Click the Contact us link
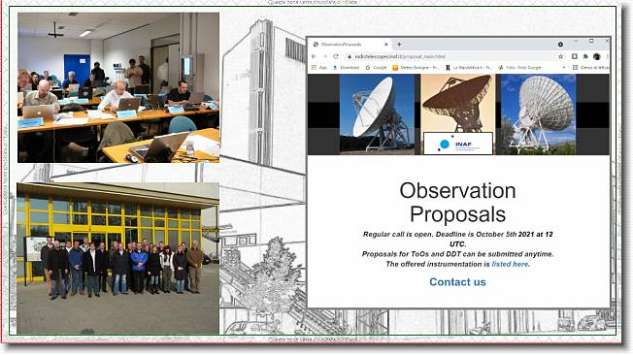The width and height of the screenshot is (633, 355). pyautogui.click(x=457, y=282)
